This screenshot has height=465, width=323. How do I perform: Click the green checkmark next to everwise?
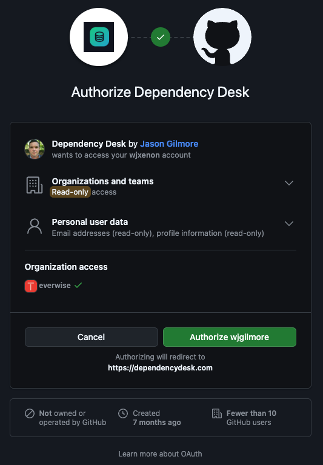point(78,286)
